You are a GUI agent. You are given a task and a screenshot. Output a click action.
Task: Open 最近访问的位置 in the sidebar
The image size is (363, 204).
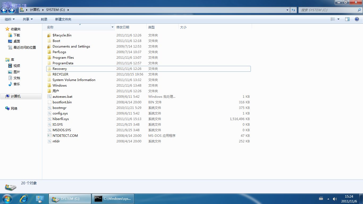[x=25, y=47]
